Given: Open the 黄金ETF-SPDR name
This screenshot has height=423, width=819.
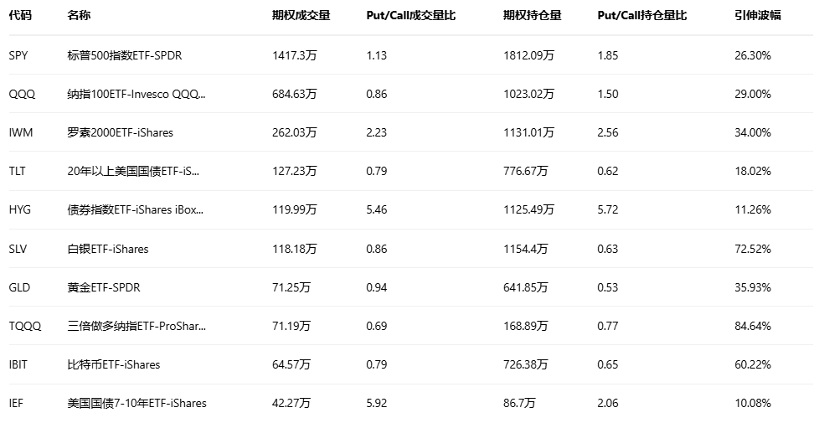Looking at the screenshot, I should pyautogui.click(x=104, y=287).
